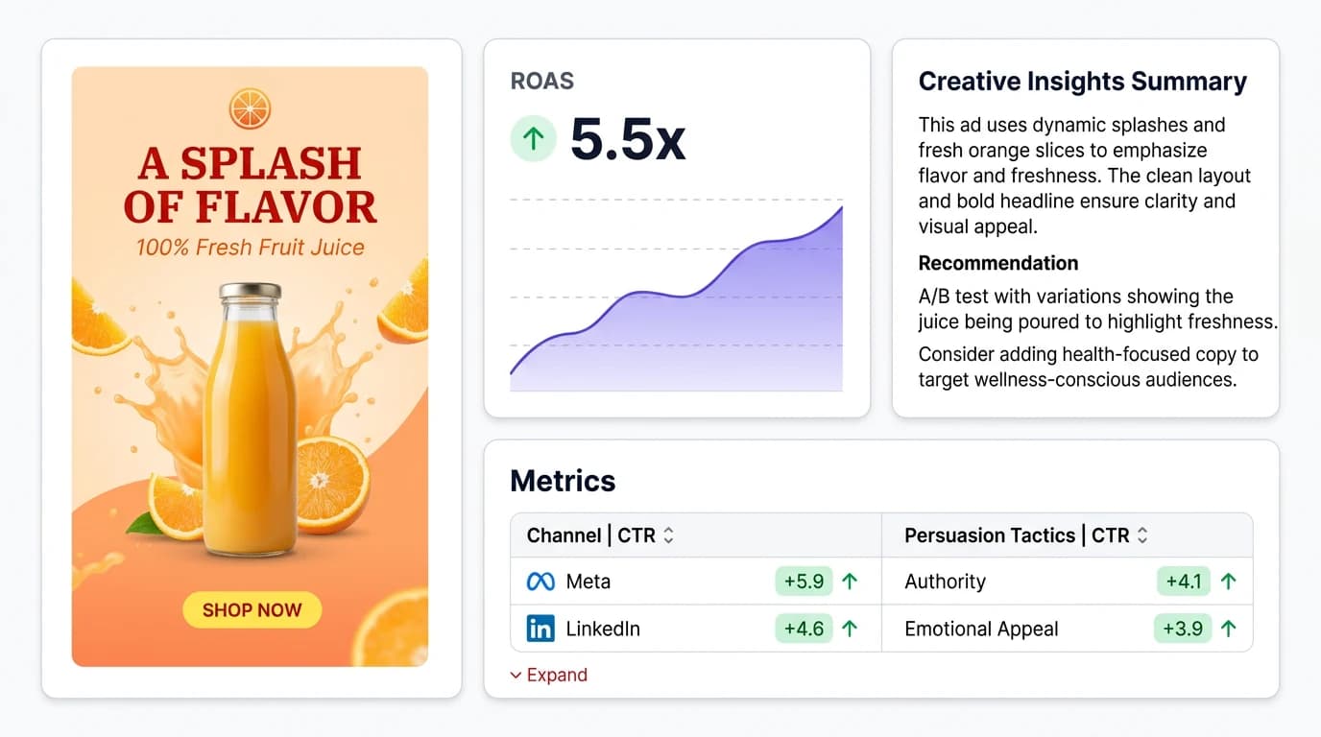This screenshot has width=1321, height=737.
Task: Open the Persuasion Tactics | CTR sort control
Action: [x=1141, y=535]
